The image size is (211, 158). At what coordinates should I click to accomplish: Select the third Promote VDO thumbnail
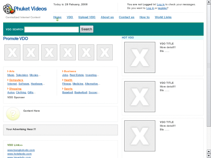(x=49, y=52)
